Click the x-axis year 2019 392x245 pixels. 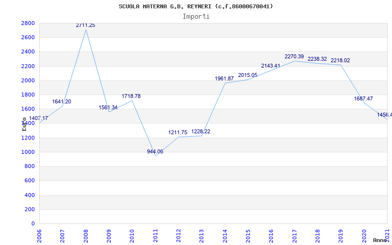pyautogui.click(x=341, y=236)
